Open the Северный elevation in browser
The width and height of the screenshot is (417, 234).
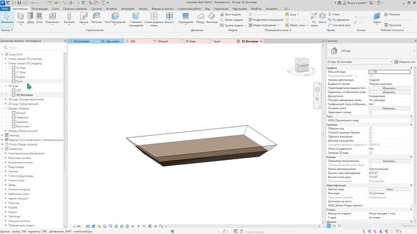[22, 118]
